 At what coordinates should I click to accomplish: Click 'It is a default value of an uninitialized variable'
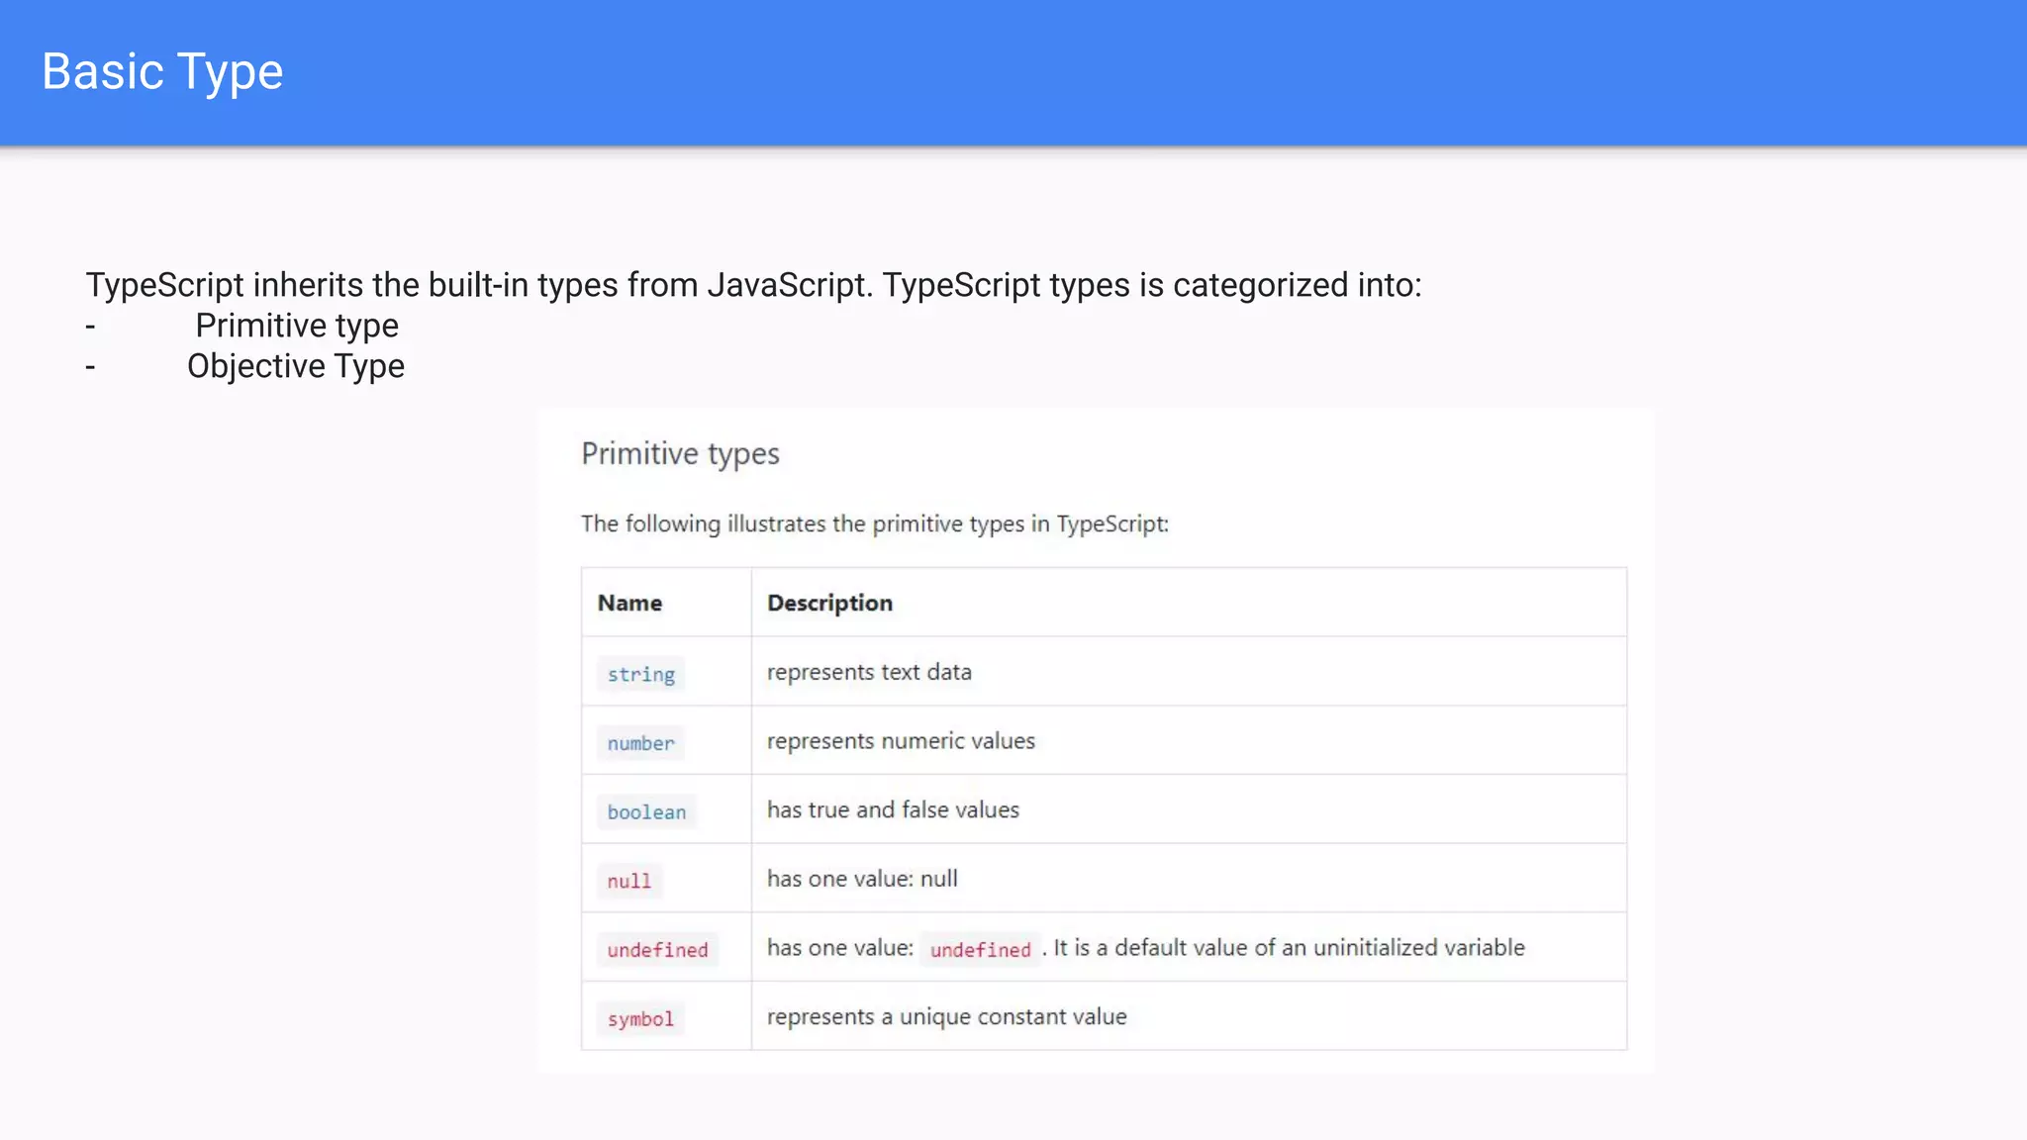point(1289,948)
